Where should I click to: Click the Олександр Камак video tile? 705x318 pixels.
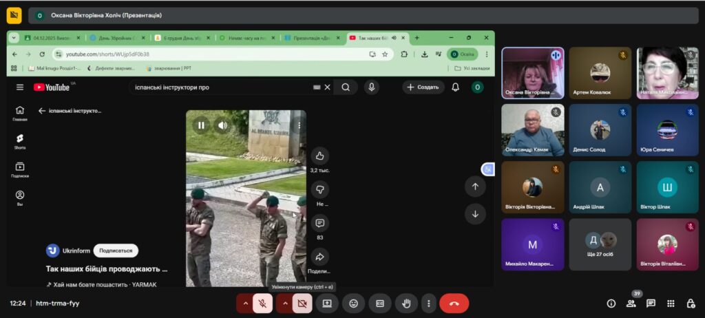[x=532, y=130]
